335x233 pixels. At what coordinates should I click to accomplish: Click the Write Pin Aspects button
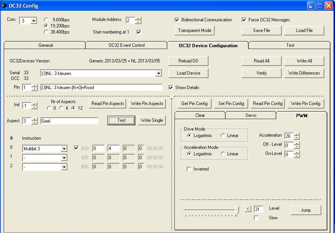147,104
